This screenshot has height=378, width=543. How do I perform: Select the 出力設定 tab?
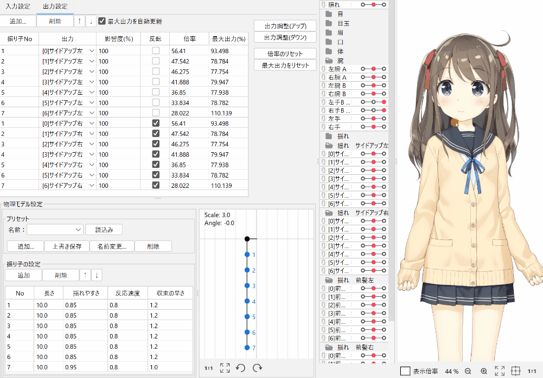[x=55, y=6]
